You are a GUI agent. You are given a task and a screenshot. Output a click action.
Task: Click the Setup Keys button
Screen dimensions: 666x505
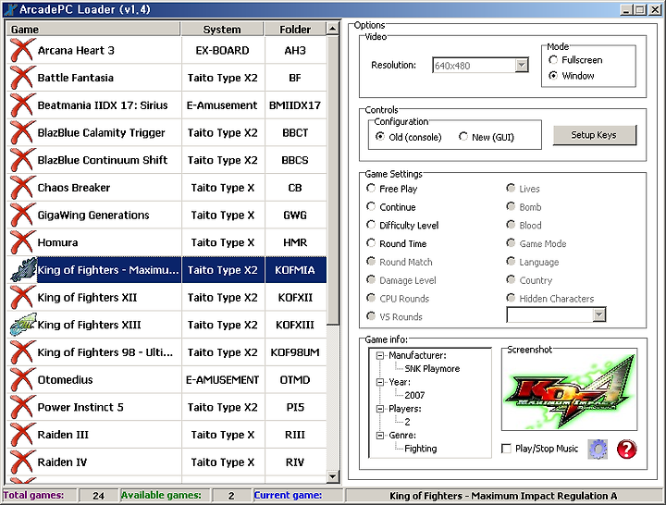pyautogui.click(x=594, y=135)
